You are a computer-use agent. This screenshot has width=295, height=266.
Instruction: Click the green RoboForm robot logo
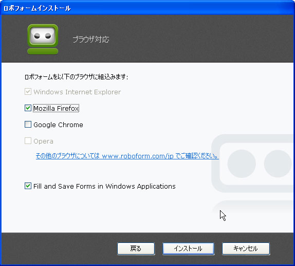[x=43, y=39]
